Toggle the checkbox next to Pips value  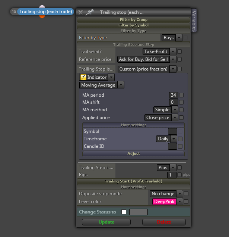179,175
